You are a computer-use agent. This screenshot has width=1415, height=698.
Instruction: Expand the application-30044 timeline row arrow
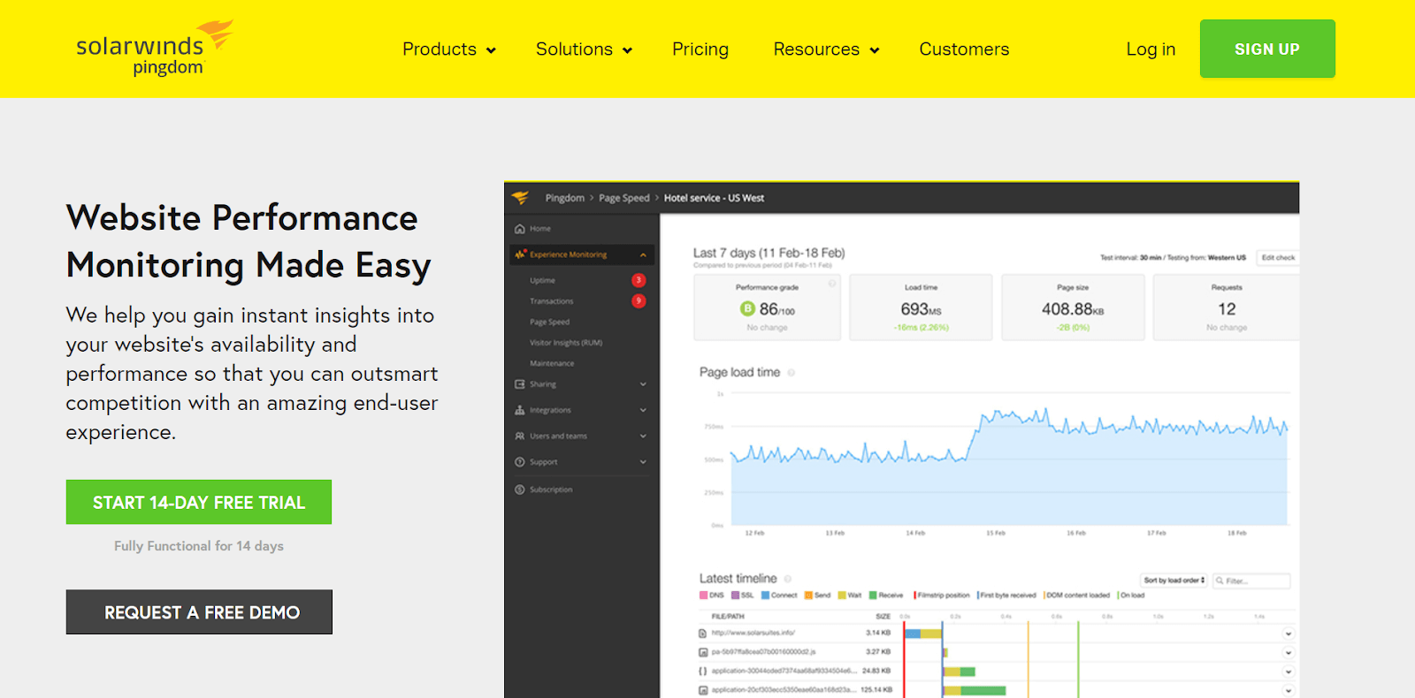(1289, 671)
